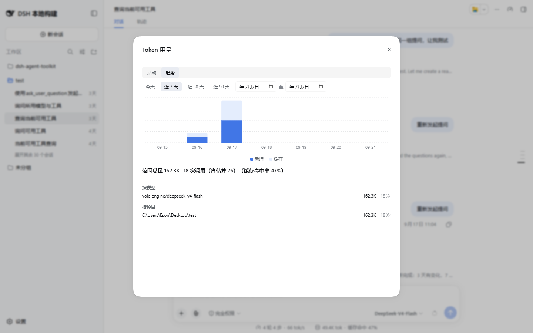
Task: Toggle the right panel icon in the header
Action: [x=523, y=9]
